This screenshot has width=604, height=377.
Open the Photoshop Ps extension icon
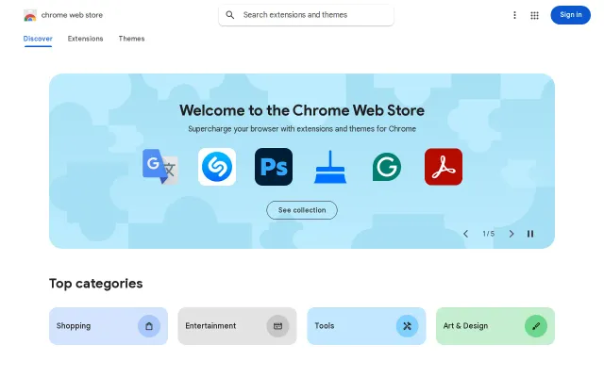click(274, 167)
